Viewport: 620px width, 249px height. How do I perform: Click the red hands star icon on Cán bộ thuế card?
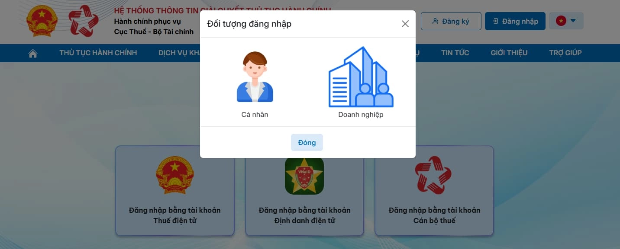pyautogui.click(x=433, y=175)
